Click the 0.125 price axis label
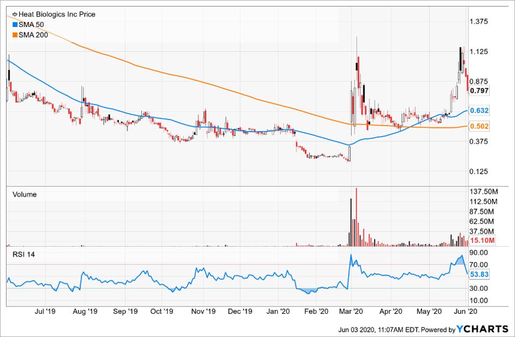 [x=479, y=171]
